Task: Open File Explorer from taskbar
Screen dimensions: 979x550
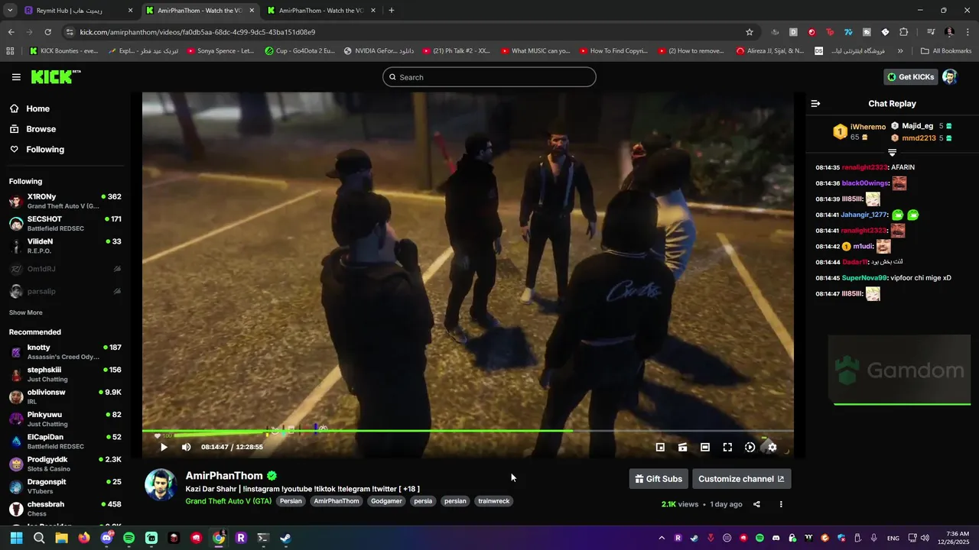Action: 61,538
